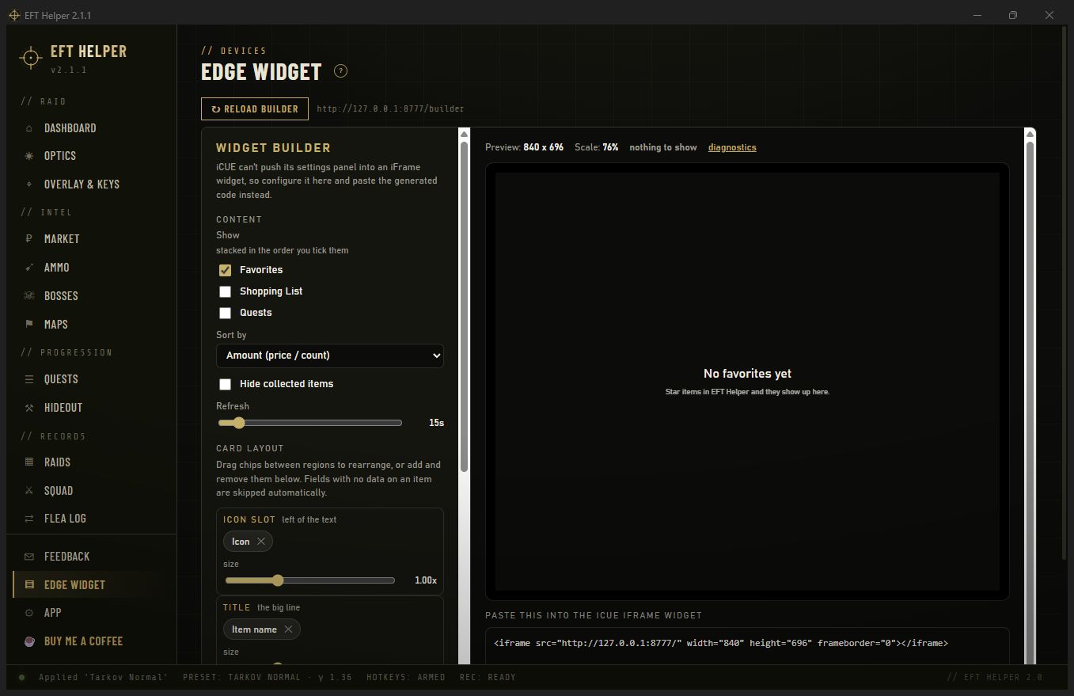Uncheck the Favorites checkbox
This screenshot has height=696, width=1074.
(226, 270)
